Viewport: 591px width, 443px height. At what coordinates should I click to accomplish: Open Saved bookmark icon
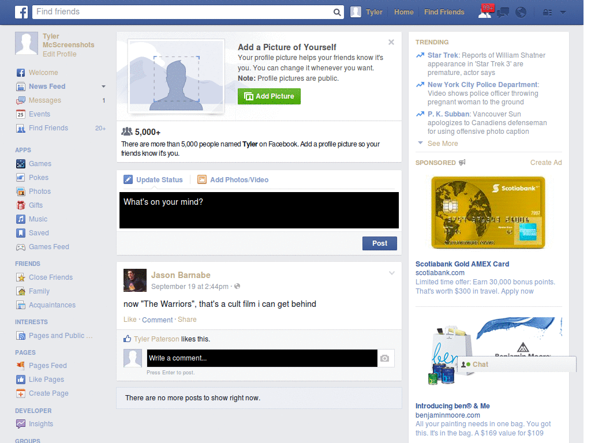tap(21, 233)
